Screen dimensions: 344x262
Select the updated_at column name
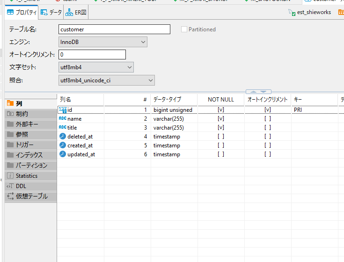[81, 154]
